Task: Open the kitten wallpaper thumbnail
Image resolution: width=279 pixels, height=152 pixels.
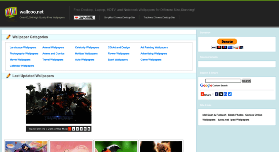Action: (x=161, y=147)
